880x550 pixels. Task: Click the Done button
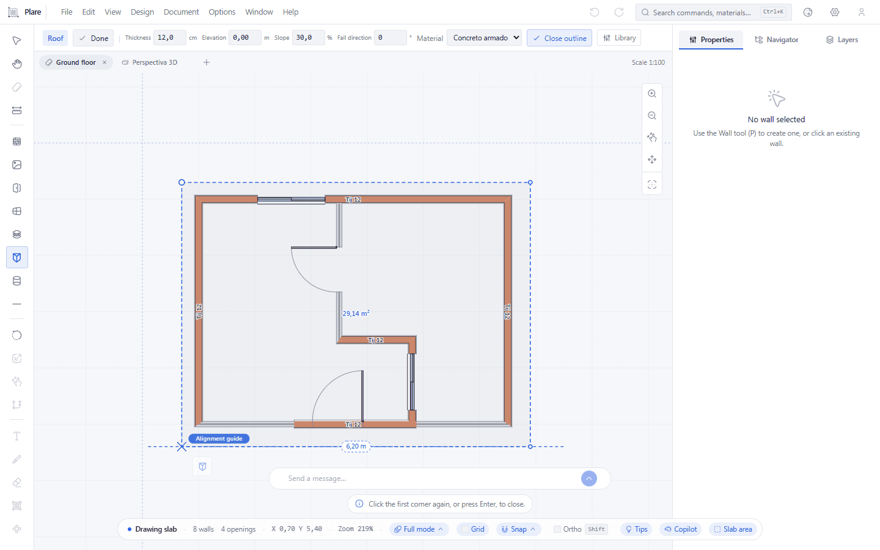tap(94, 38)
